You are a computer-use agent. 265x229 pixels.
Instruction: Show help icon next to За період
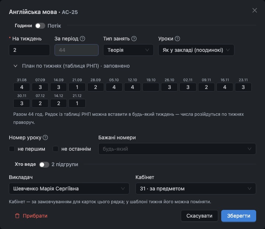coord(82,39)
